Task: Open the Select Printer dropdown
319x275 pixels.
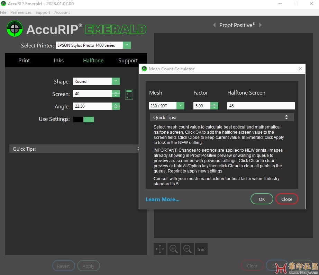Action: 127,45
